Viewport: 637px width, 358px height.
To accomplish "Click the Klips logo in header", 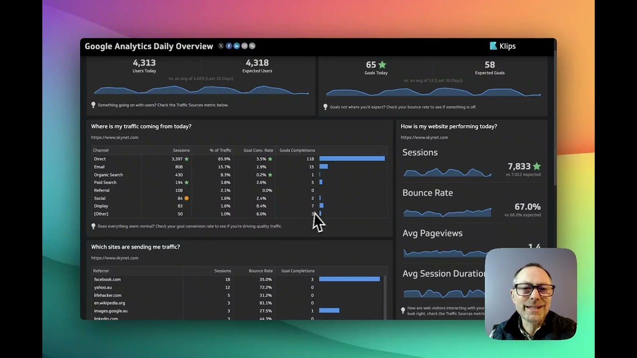I will (503, 46).
